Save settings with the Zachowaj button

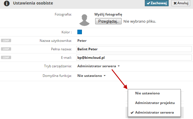pyautogui.click(x=157, y=3)
